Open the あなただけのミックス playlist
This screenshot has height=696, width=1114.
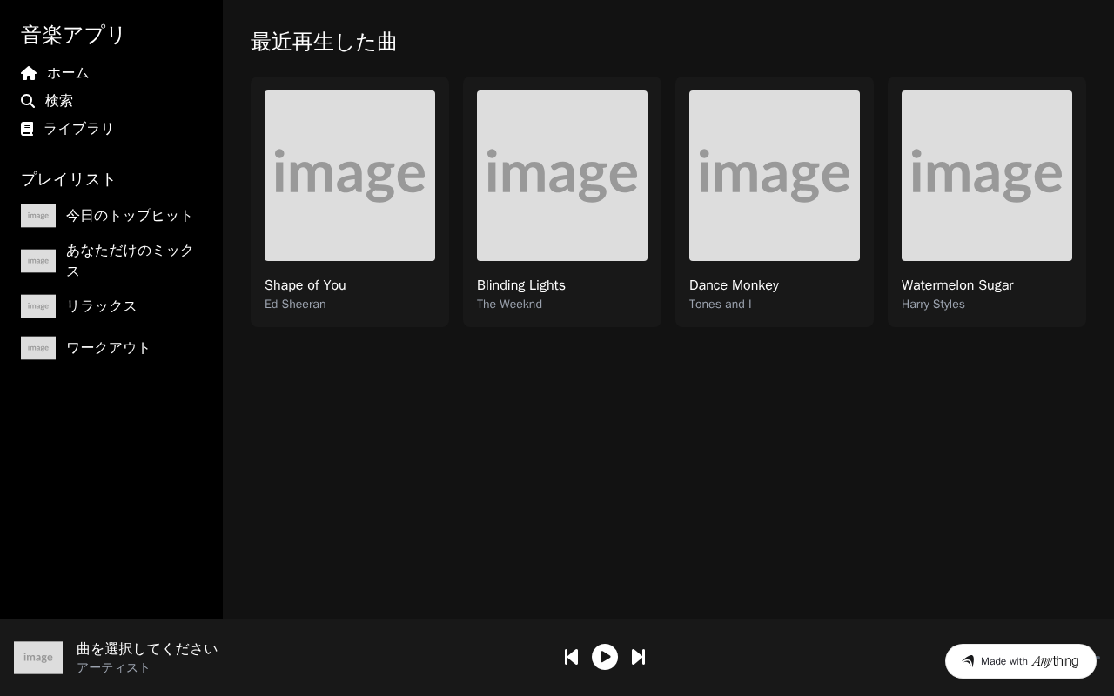pos(111,261)
